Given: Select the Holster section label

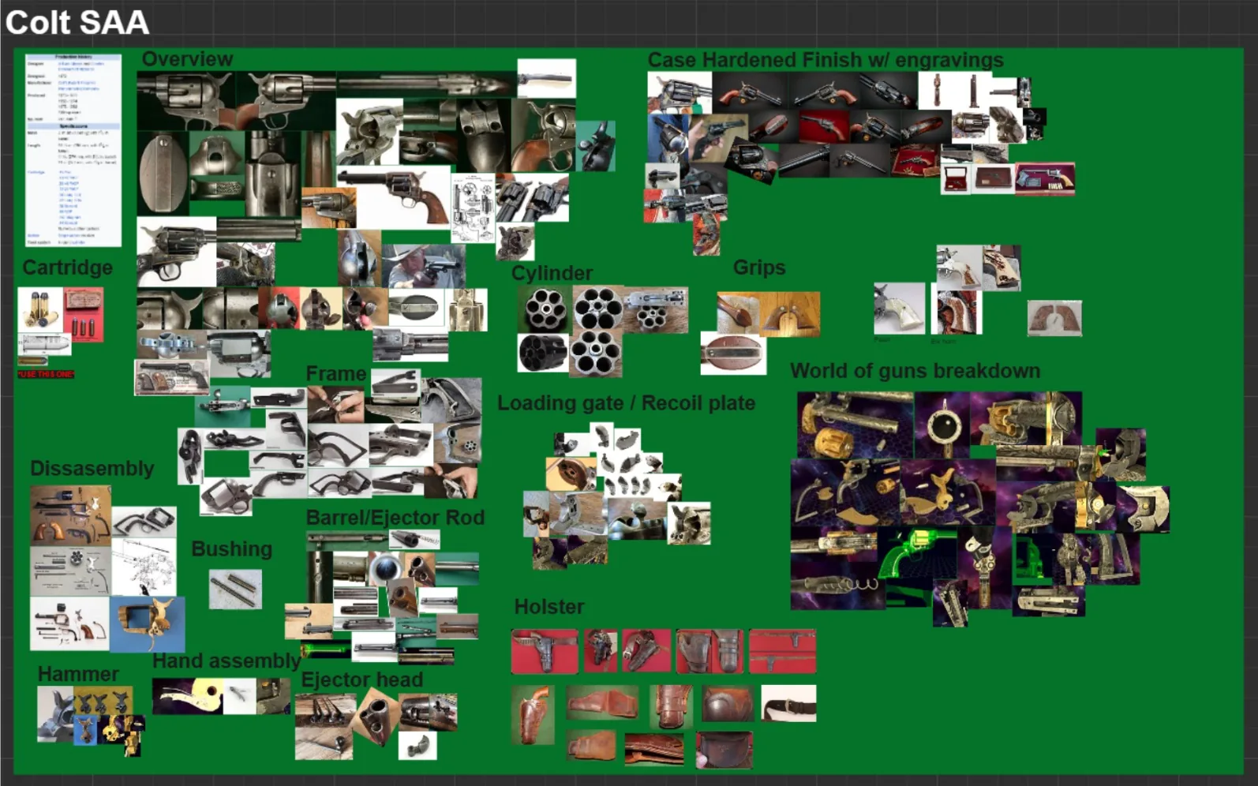Looking at the screenshot, I should tap(549, 607).
